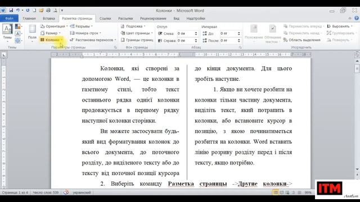Click the После spacing input field
This screenshot has width=360, height=202.
(x=228, y=40)
